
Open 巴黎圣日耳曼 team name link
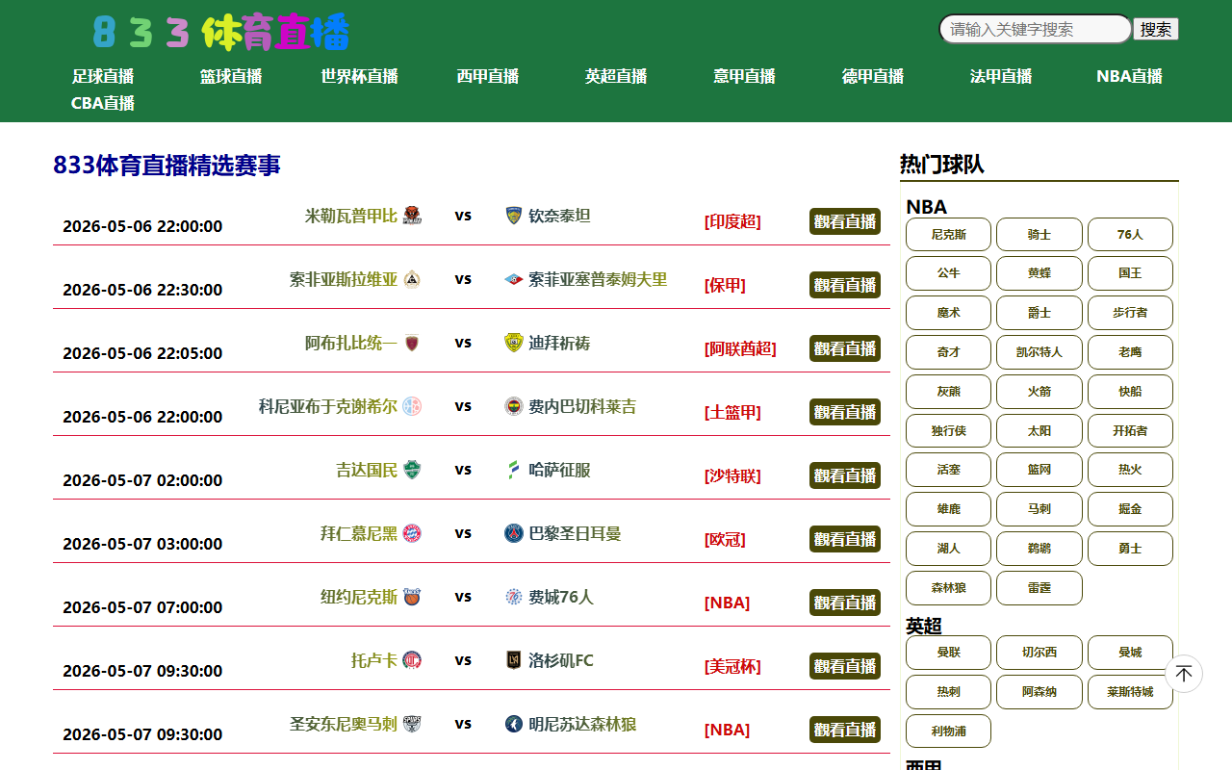[x=575, y=533]
